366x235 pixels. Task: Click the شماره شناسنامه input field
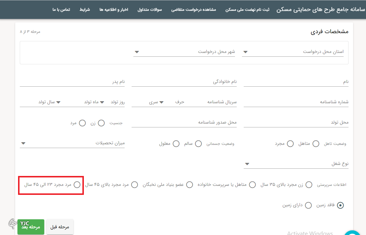[x=296, y=102]
